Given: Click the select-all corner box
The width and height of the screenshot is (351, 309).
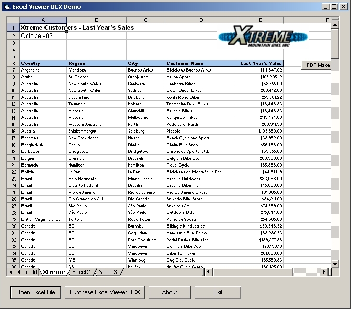Looking at the screenshot, I should pyautogui.click(x=14, y=20).
